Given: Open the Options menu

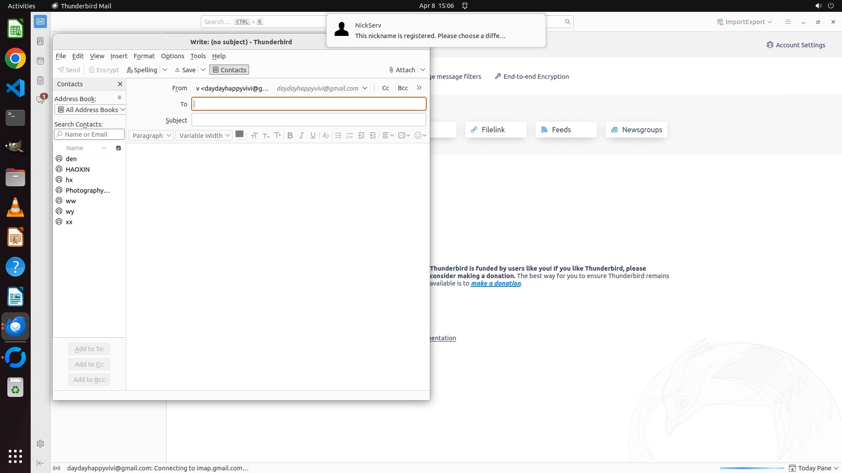Looking at the screenshot, I should pos(172,56).
